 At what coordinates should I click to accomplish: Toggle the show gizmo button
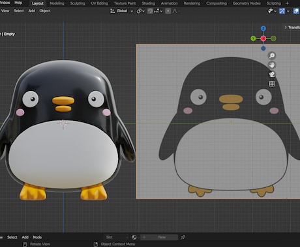282,11
